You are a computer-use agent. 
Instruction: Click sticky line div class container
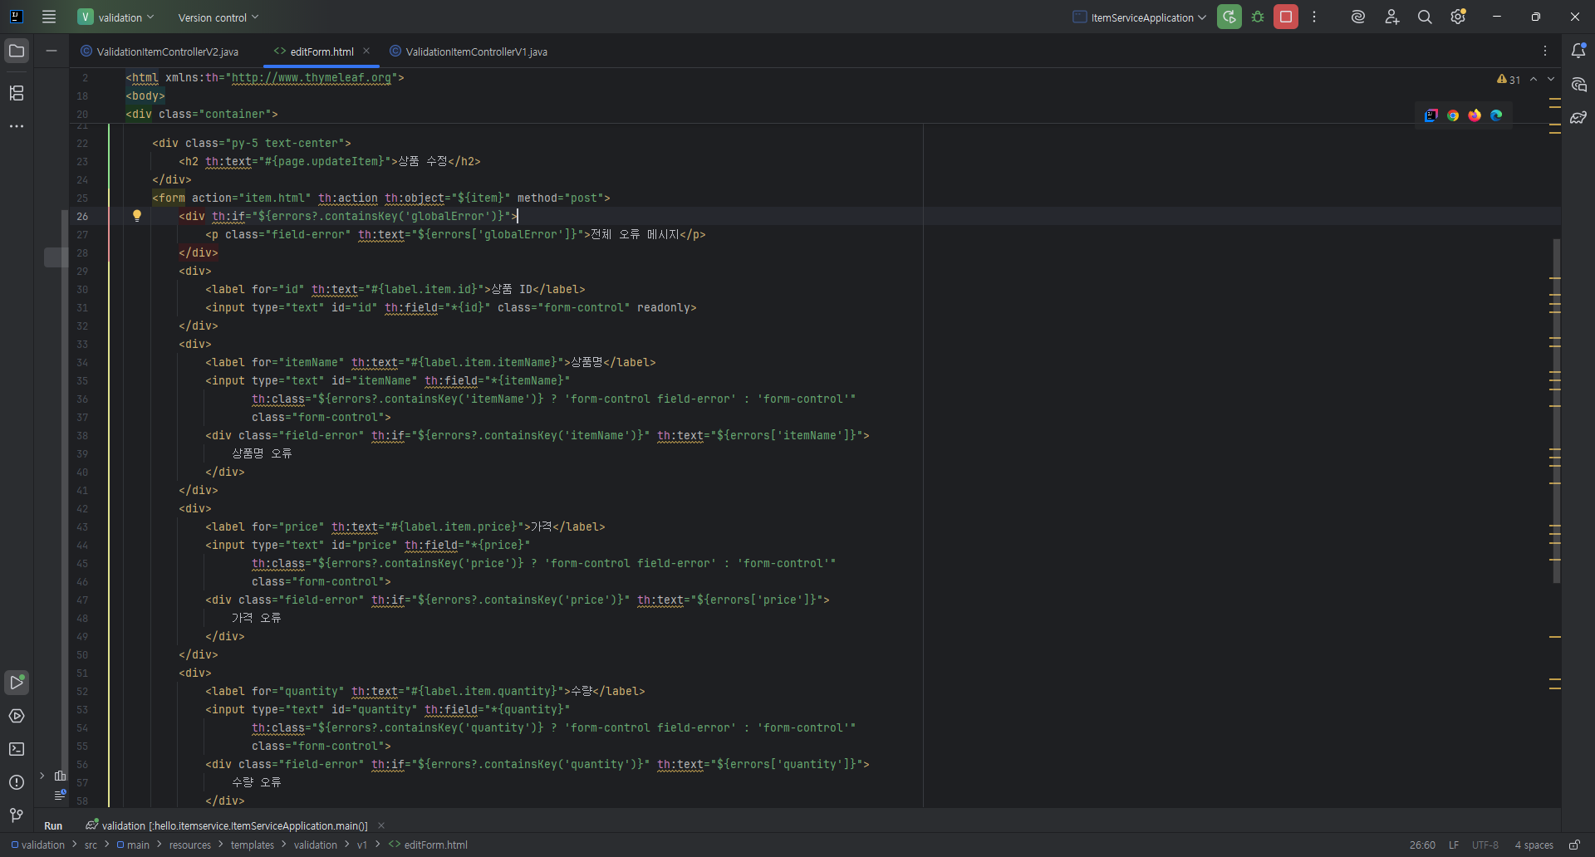(x=202, y=114)
